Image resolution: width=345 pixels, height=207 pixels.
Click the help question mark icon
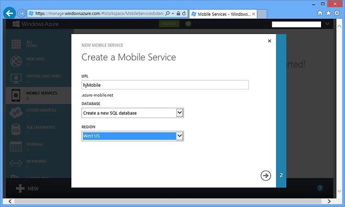(320, 188)
